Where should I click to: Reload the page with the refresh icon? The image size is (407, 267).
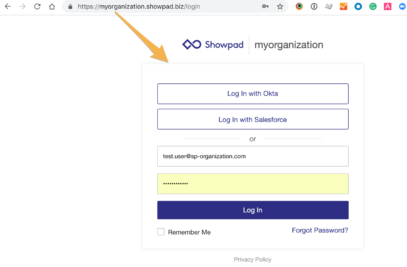pyautogui.click(x=37, y=6)
